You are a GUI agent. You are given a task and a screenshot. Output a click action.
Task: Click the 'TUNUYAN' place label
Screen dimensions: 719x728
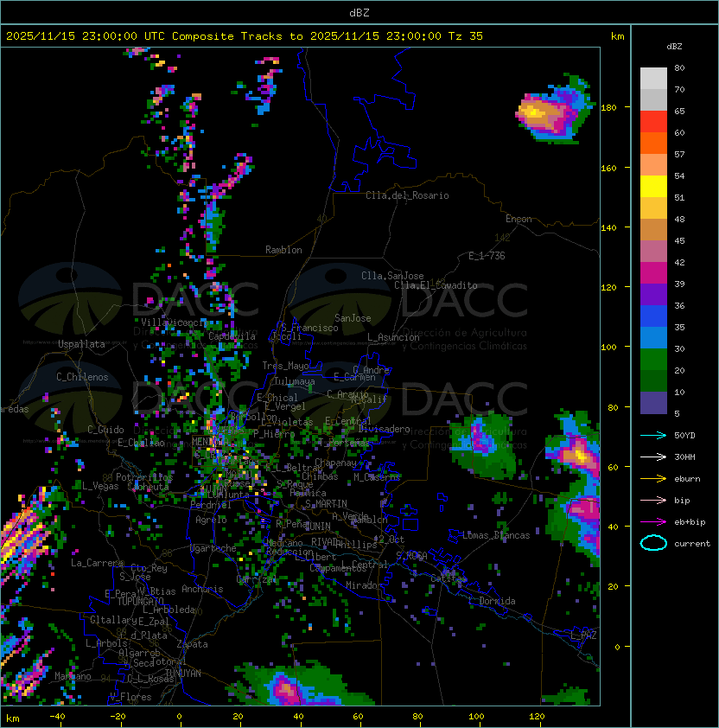point(183,674)
